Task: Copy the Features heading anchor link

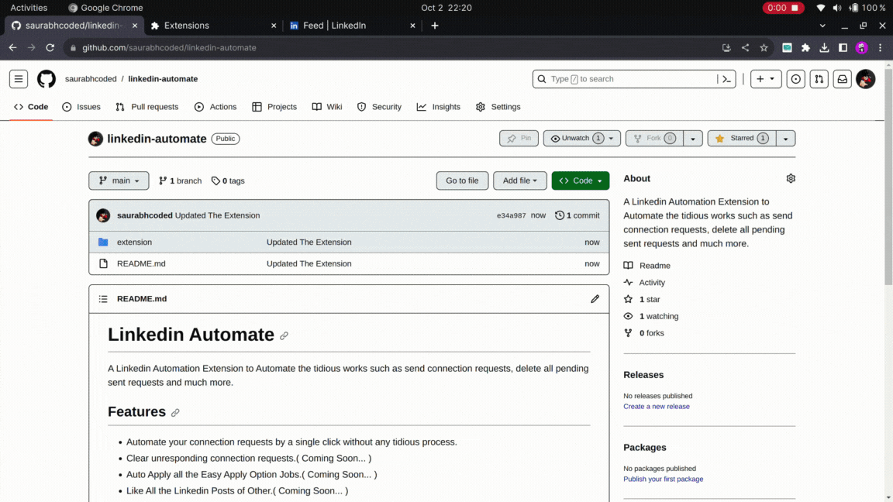Action: (x=175, y=413)
